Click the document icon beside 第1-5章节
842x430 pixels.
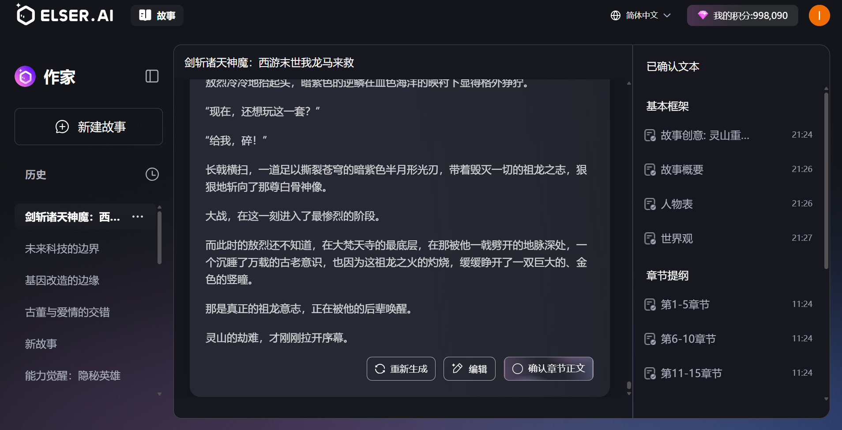tap(650, 305)
